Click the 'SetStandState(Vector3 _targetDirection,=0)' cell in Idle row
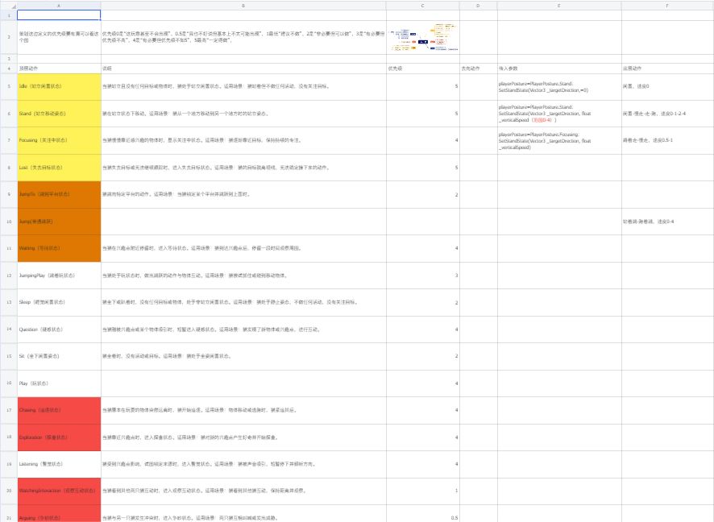The image size is (714, 522). pyautogui.click(x=559, y=86)
